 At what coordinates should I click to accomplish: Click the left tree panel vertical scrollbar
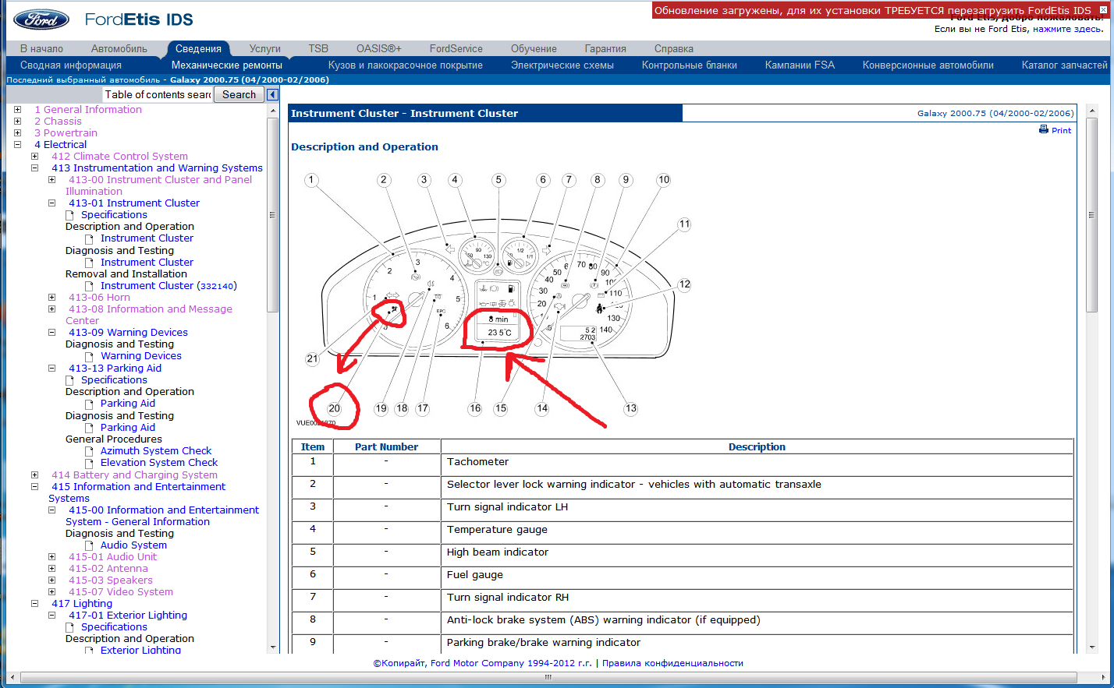(x=273, y=214)
